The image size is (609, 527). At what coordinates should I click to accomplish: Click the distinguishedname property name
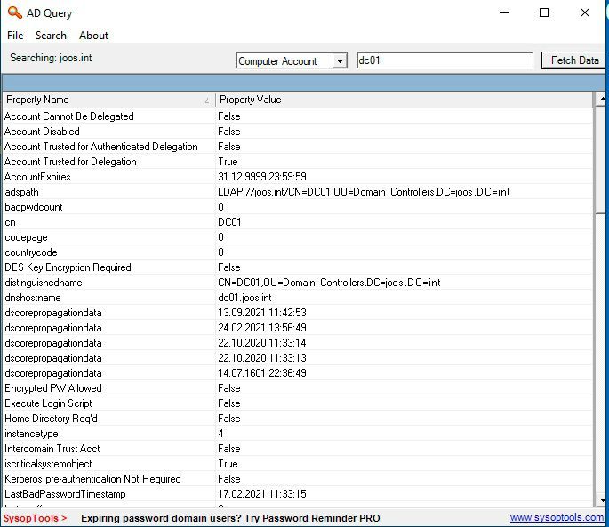coord(44,283)
